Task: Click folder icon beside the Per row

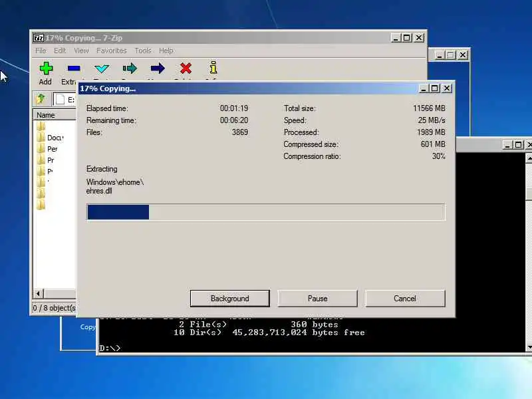Action: (x=41, y=148)
